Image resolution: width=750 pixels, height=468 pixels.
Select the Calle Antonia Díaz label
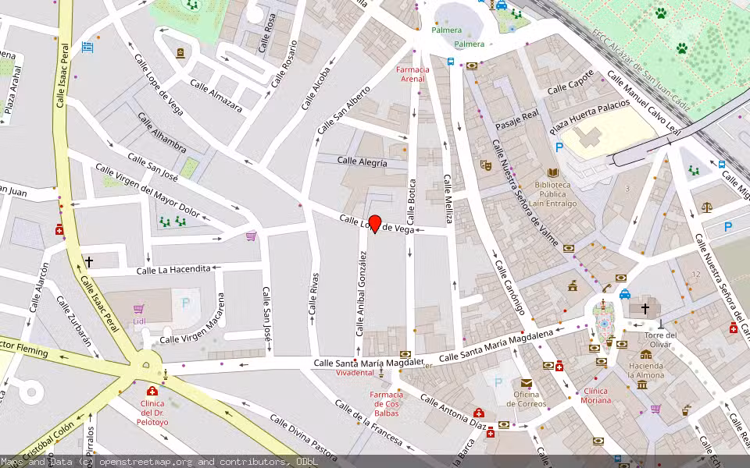pyautogui.click(x=453, y=413)
